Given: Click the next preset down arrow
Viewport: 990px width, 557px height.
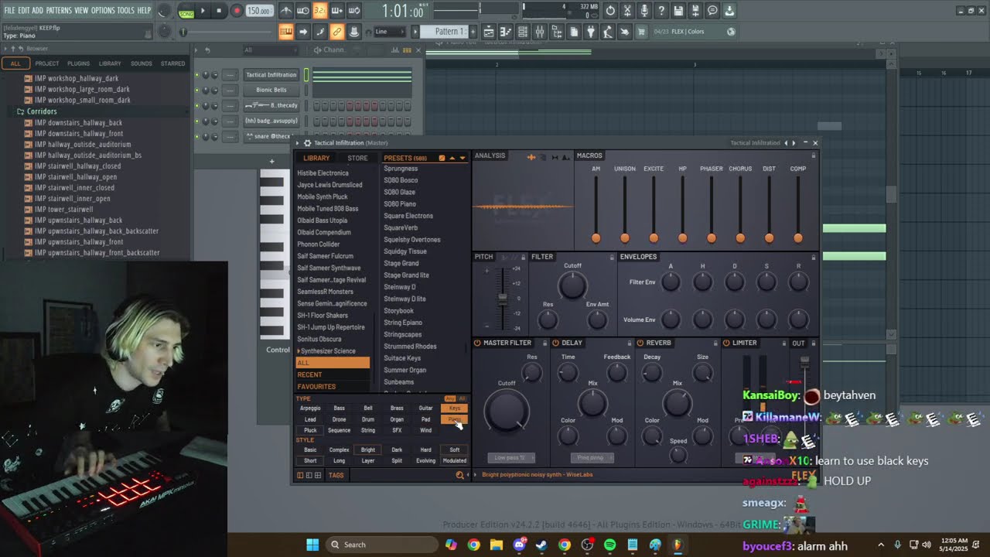Looking at the screenshot, I should click(x=463, y=158).
